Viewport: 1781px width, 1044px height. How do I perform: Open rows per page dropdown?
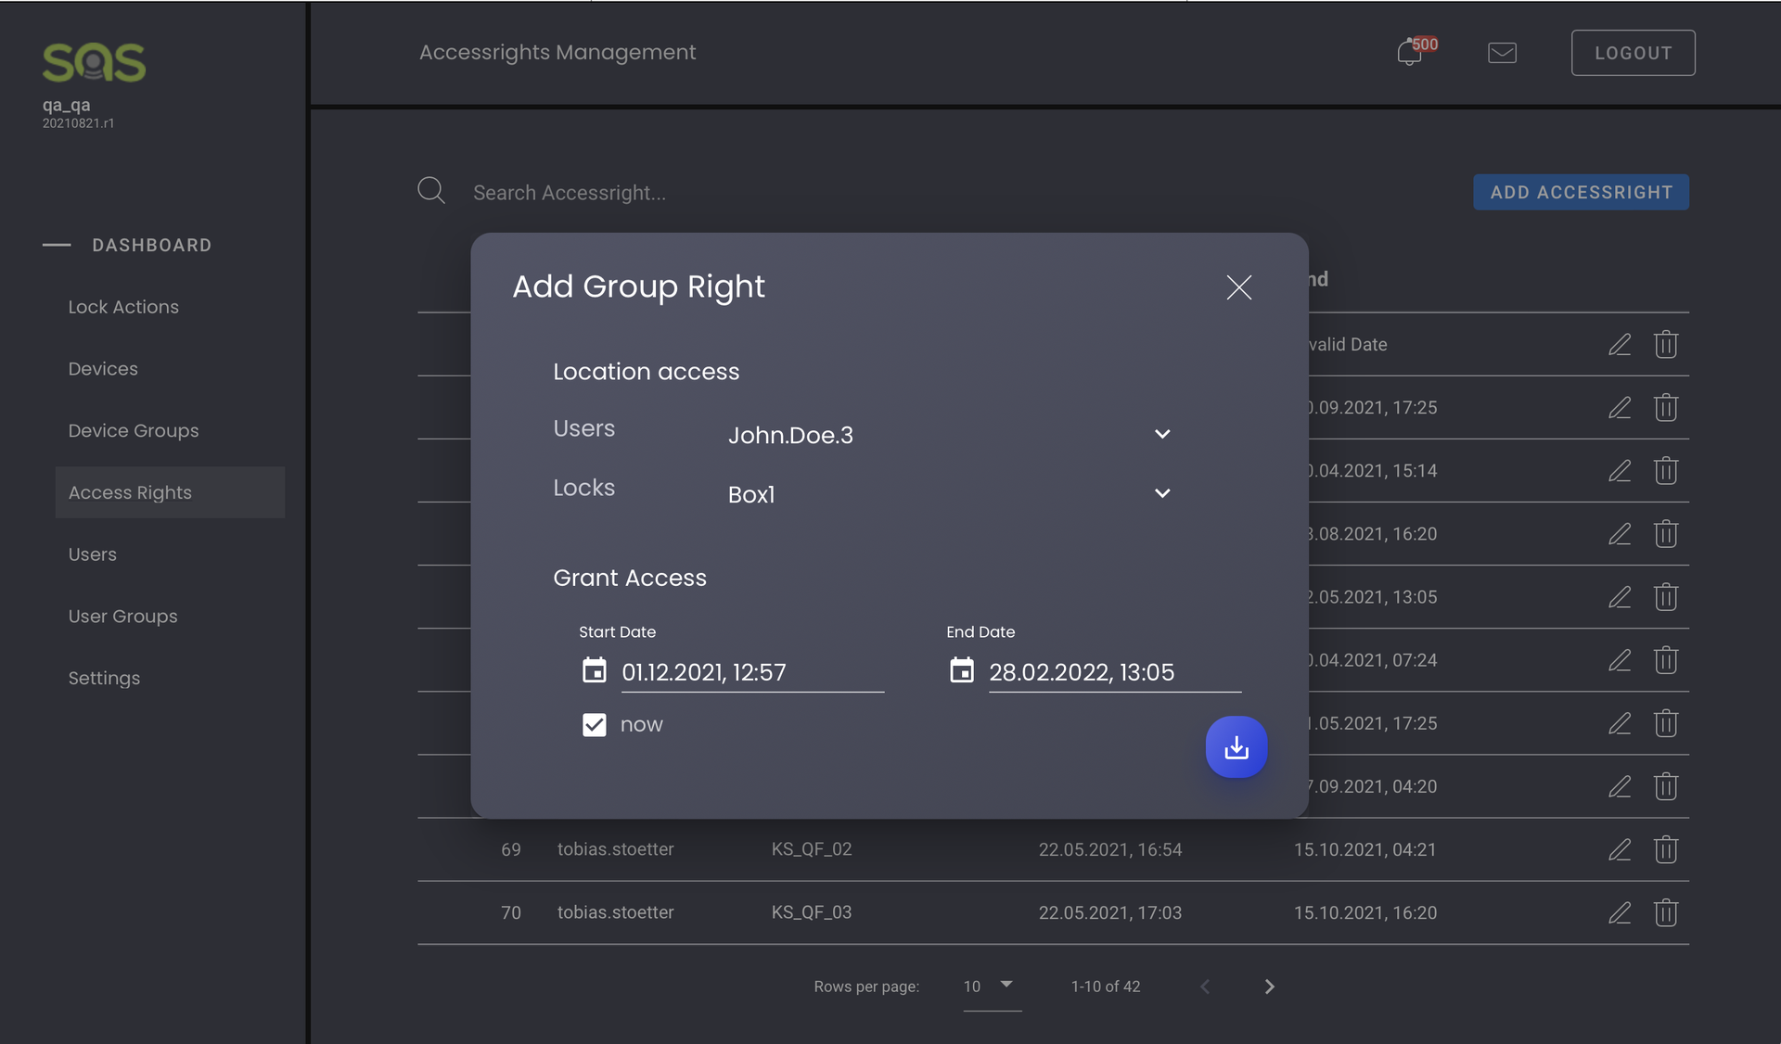[x=992, y=987]
